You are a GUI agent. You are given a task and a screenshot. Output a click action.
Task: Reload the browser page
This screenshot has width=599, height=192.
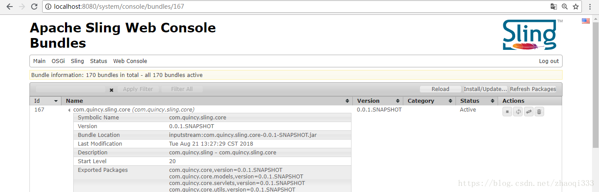pyautogui.click(x=34, y=7)
